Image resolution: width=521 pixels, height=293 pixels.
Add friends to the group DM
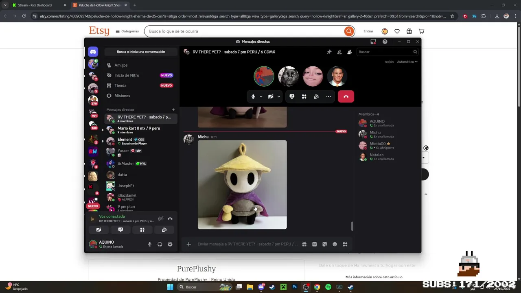click(x=339, y=52)
